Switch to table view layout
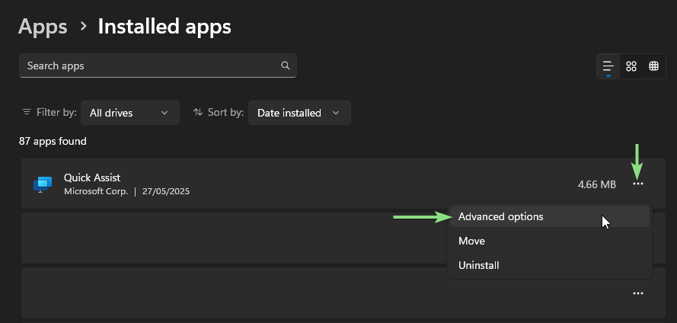This screenshot has height=323, width=677. click(x=653, y=66)
